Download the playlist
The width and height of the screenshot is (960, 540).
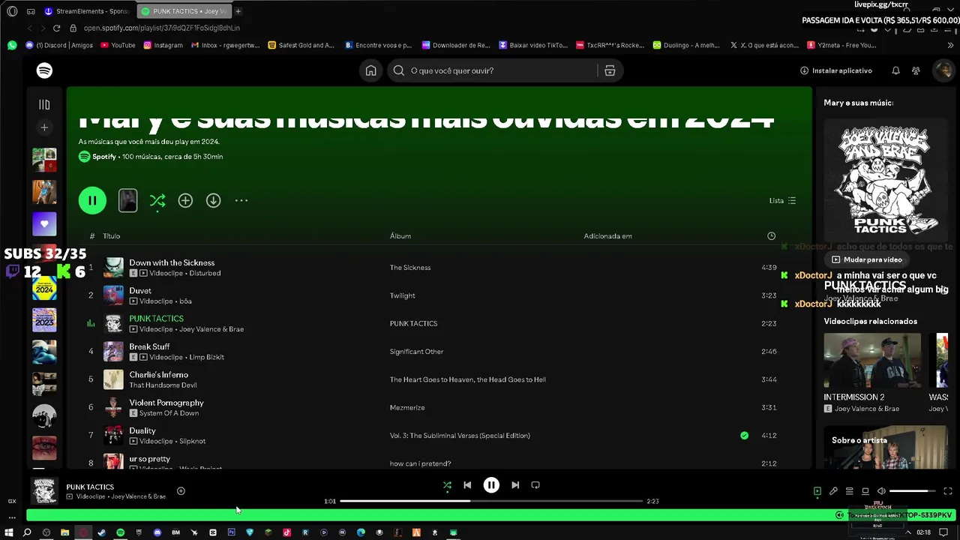pyautogui.click(x=214, y=200)
